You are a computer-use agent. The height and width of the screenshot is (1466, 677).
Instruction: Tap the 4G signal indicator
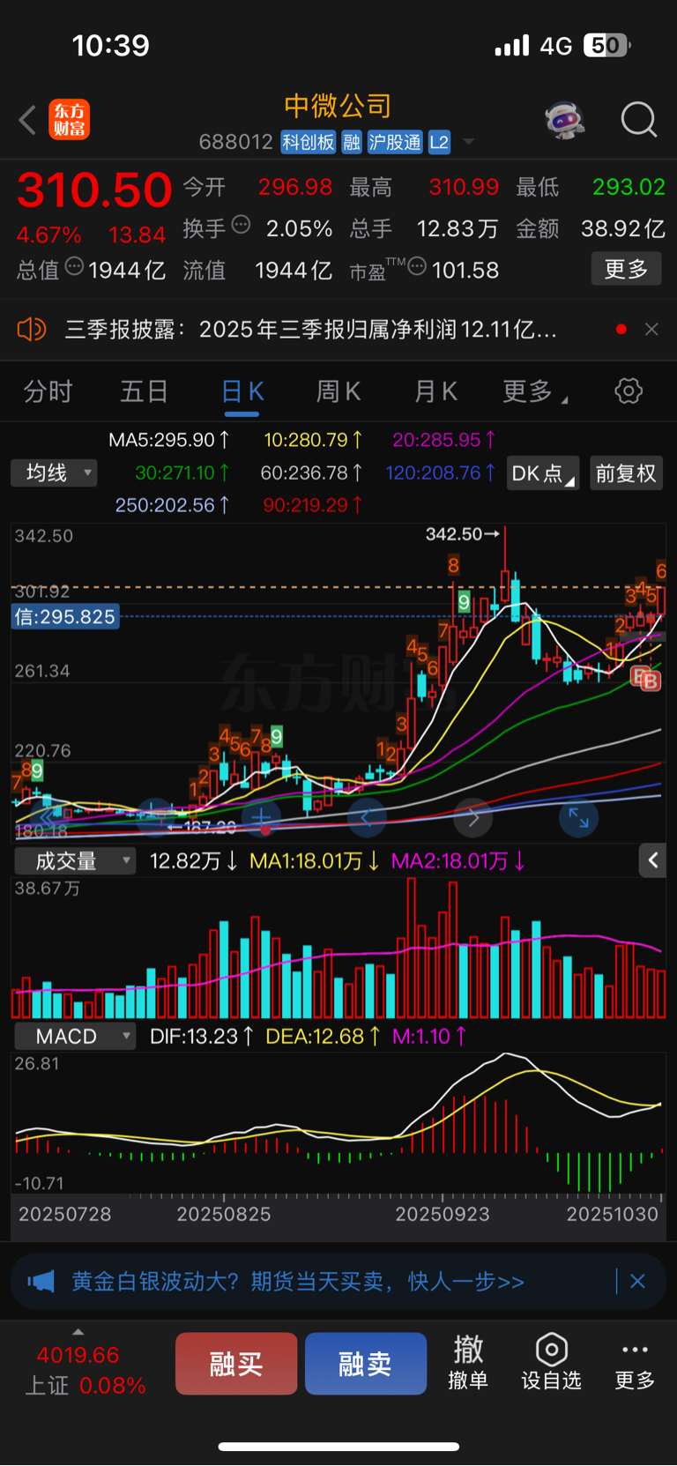[555, 46]
